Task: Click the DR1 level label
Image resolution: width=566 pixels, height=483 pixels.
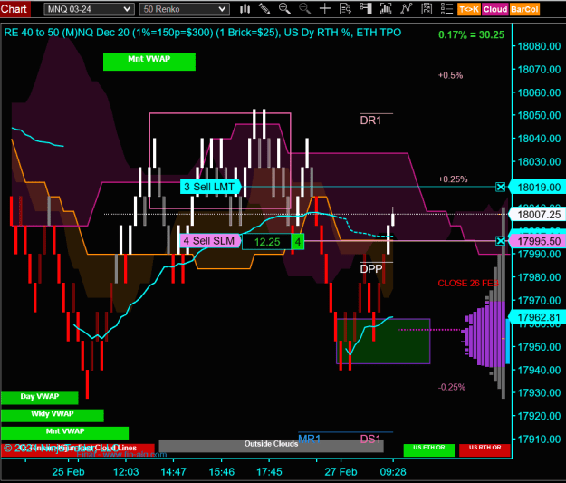Action: pyautogui.click(x=370, y=121)
